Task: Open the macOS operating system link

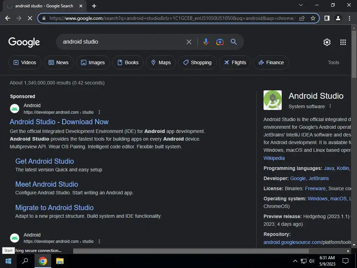Action: point(338,199)
